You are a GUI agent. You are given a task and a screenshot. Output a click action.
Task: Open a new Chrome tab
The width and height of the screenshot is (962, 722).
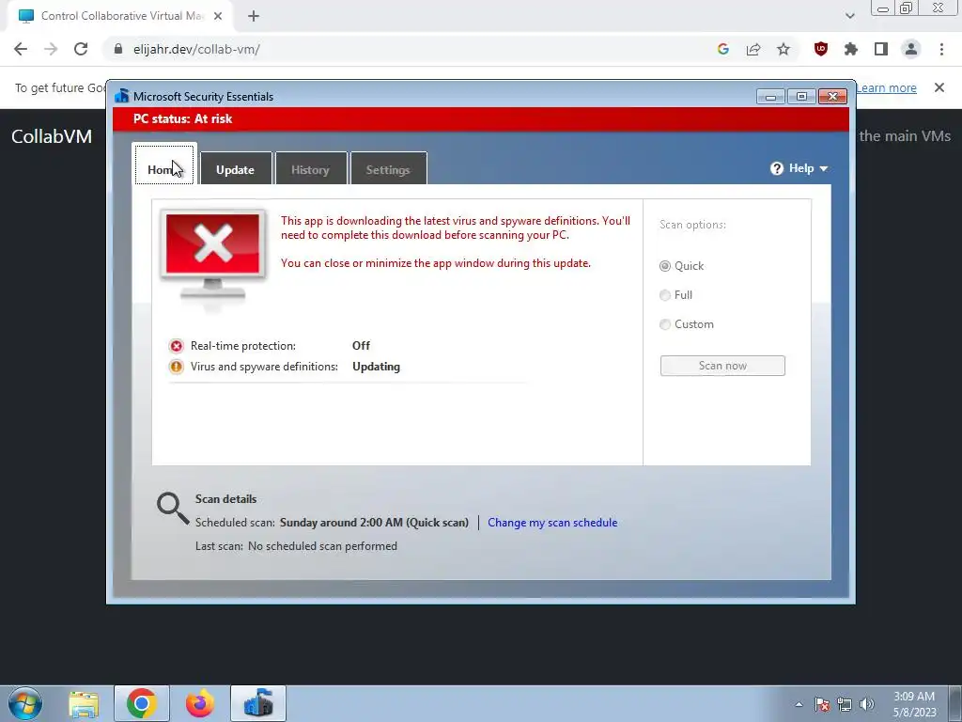click(x=254, y=16)
